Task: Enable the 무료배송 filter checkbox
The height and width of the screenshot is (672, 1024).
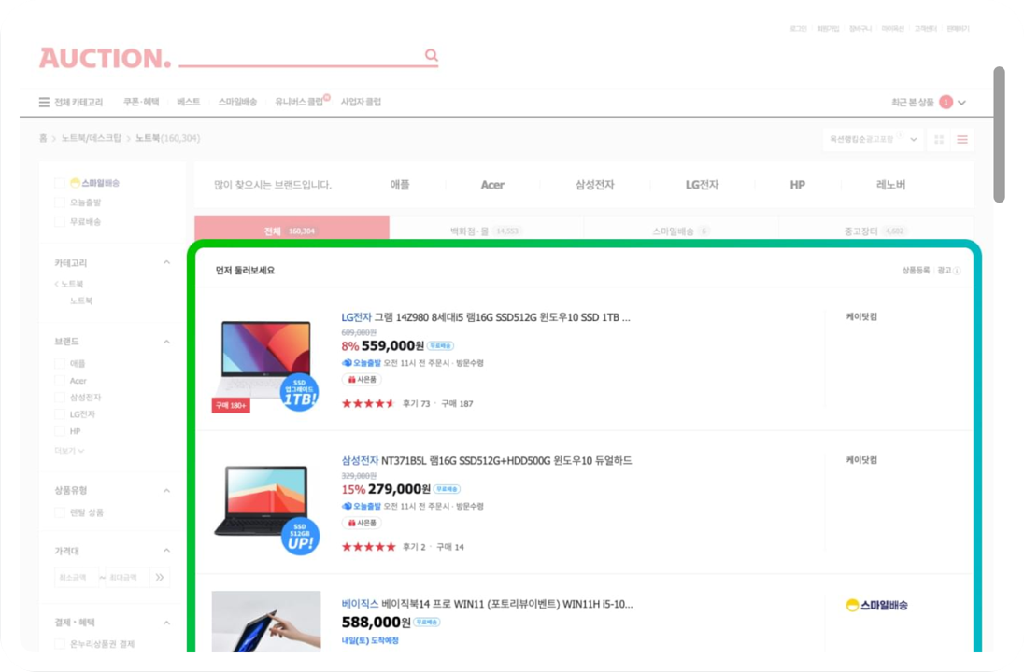Action: tap(60, 222)
